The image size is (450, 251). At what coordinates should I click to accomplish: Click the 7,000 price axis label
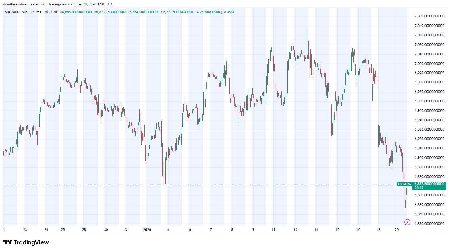coord(429,64)
